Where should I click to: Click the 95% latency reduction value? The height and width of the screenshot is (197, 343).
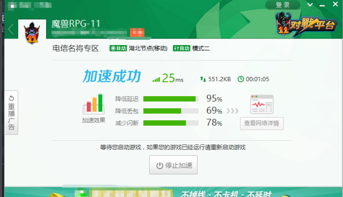214,98
